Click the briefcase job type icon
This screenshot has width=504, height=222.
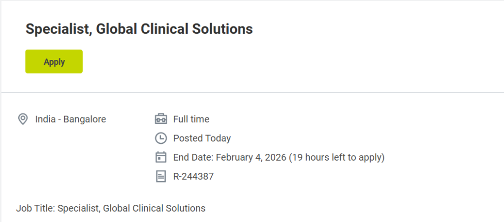pyautogui.click(x=161, y=119)
